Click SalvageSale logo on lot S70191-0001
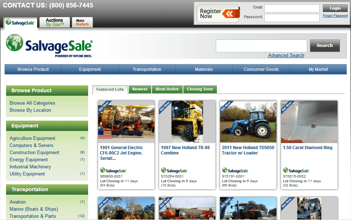 (x=235, y=170)
